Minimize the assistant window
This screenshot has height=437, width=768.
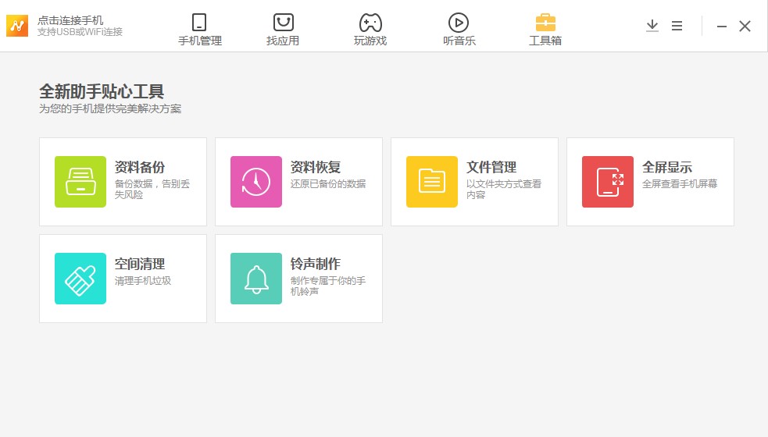point(722,27)
